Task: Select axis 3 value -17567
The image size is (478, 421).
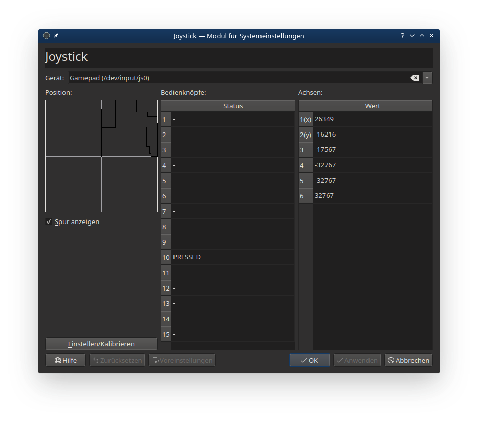Action: click(373, 150)
